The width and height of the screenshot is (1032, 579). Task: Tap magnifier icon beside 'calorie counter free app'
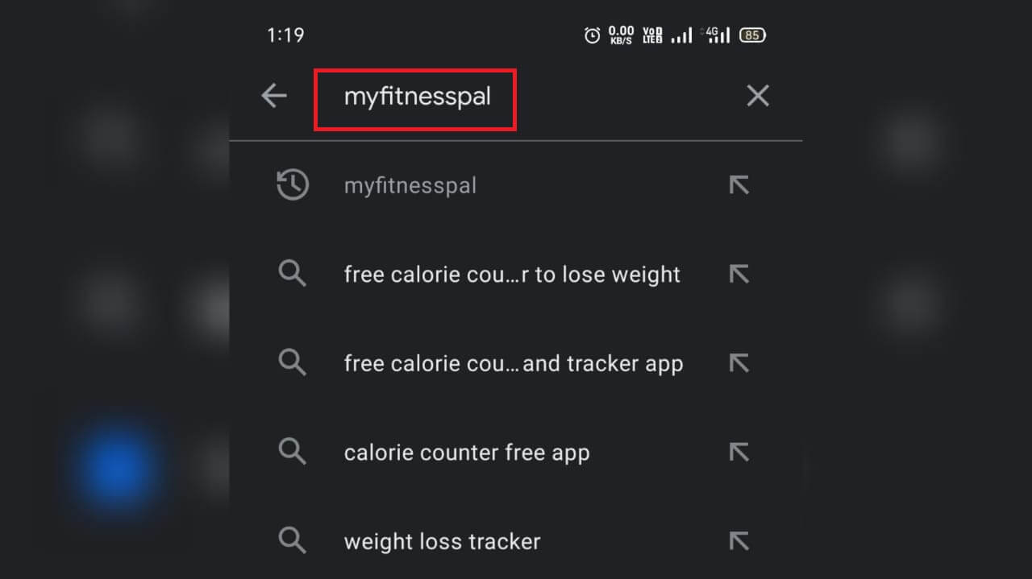292,452
